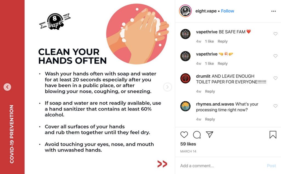Open eight.vape profile picture
Screen dimensions: 281x174
(185, 11)
